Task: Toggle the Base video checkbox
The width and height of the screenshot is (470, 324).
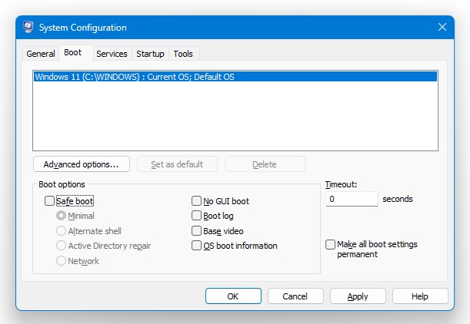Action: 196,231
